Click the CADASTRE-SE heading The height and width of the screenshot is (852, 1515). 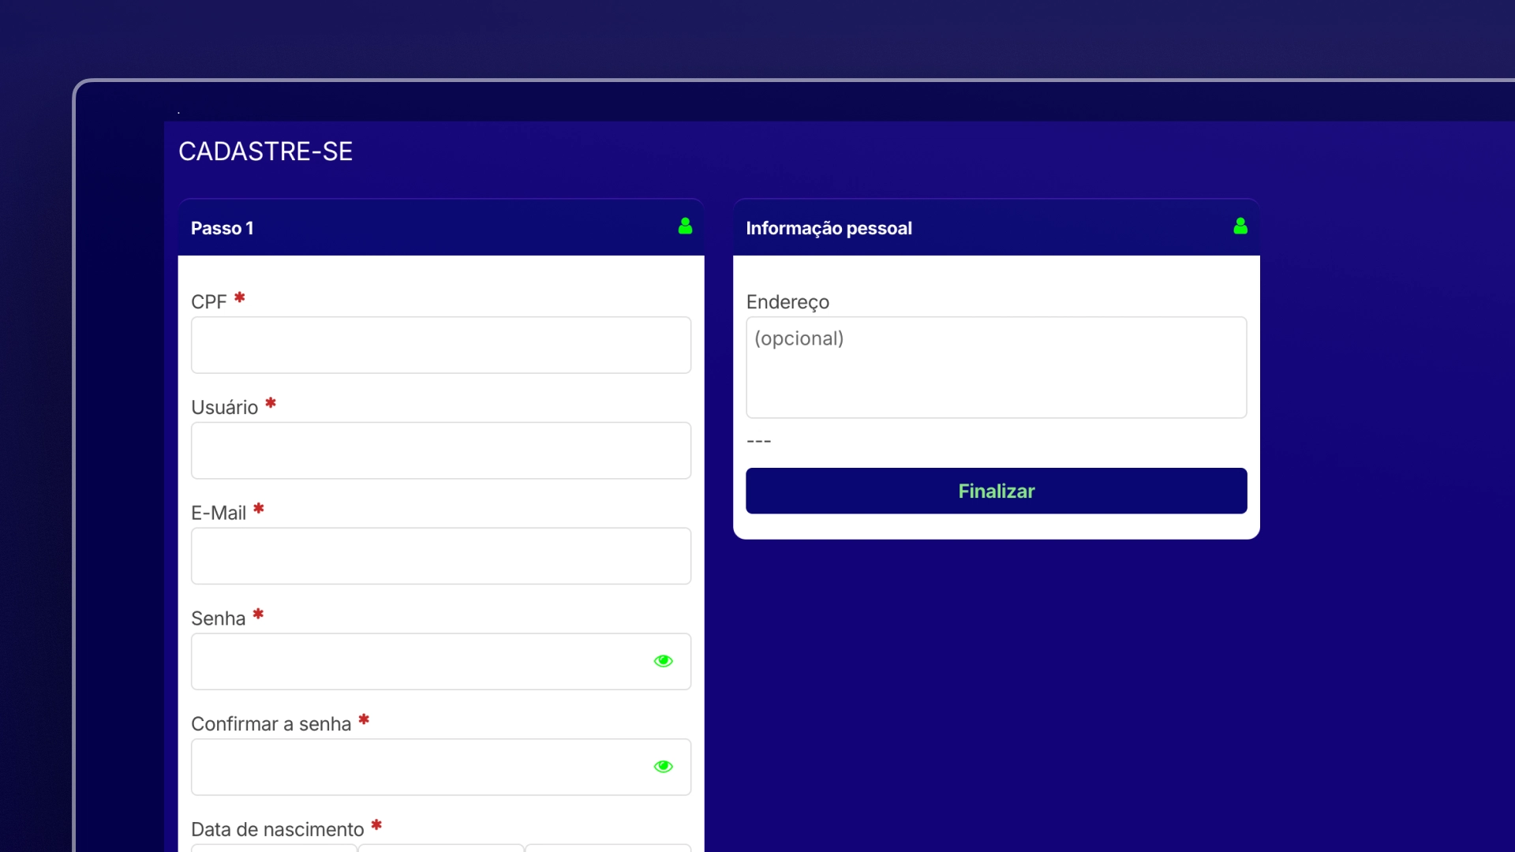click(x=265, y=151)
